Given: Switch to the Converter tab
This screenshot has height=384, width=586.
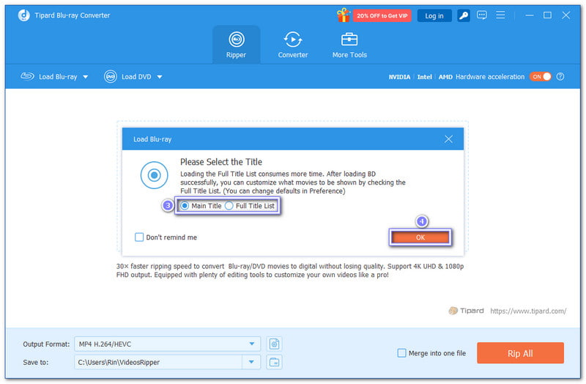Looking at the screenshot, I should tap(293, 44).
